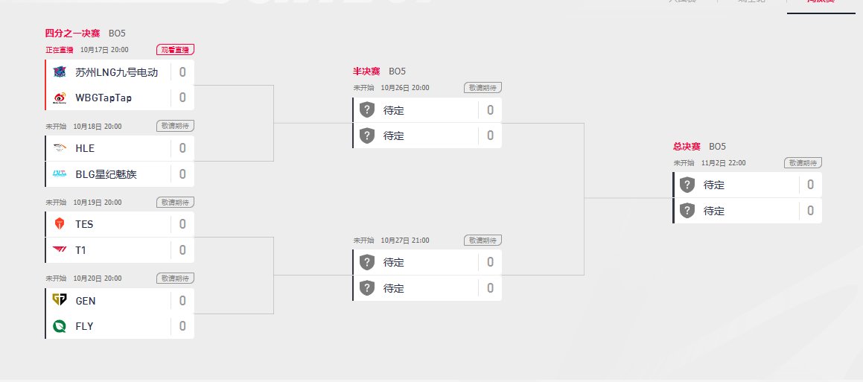
Task: Click the final's top unknown-team shield icon
Action: 687,185
